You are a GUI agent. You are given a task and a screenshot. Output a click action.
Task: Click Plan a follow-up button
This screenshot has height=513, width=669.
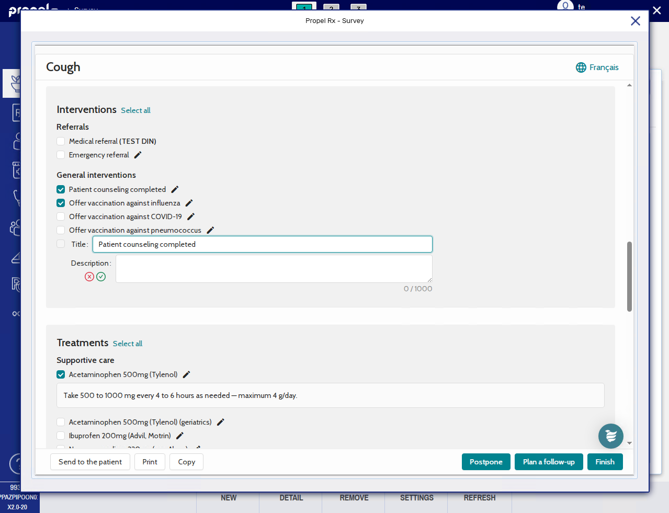pos(548,462)
